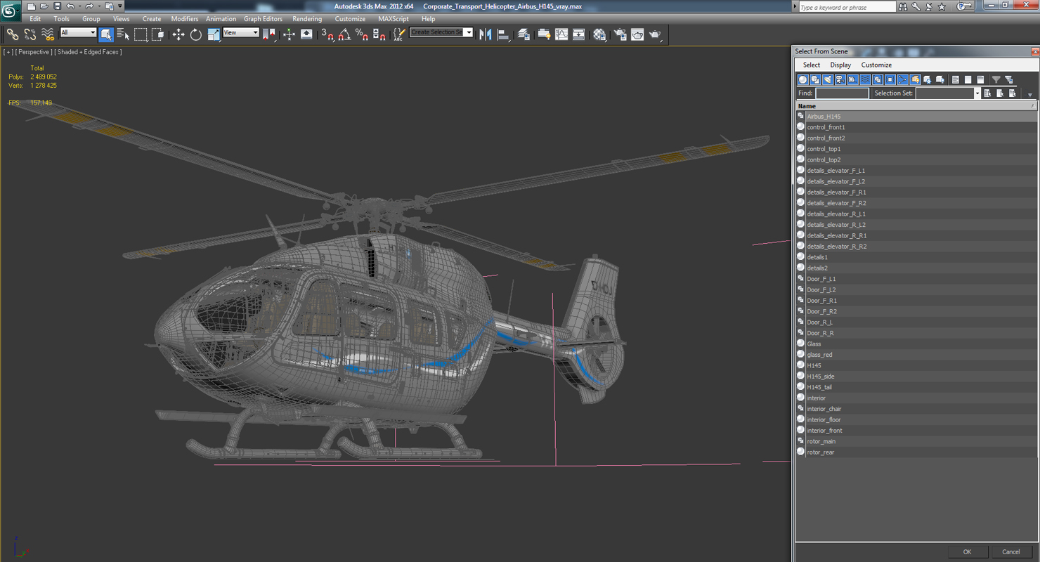Image resolution: width=1040 pixels, height=562 pixels.
Task: Choose the Select and Move tool
Action: [x=178, y=34]
